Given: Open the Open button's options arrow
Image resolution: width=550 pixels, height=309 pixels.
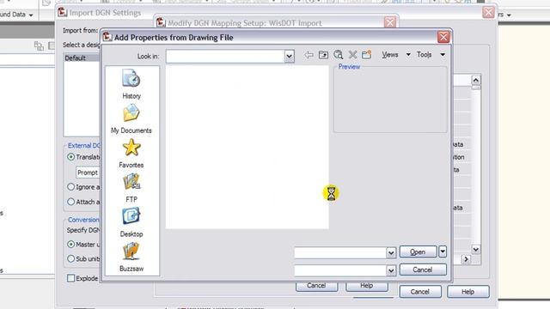Looking at the screenshot, I should point(443,251).
